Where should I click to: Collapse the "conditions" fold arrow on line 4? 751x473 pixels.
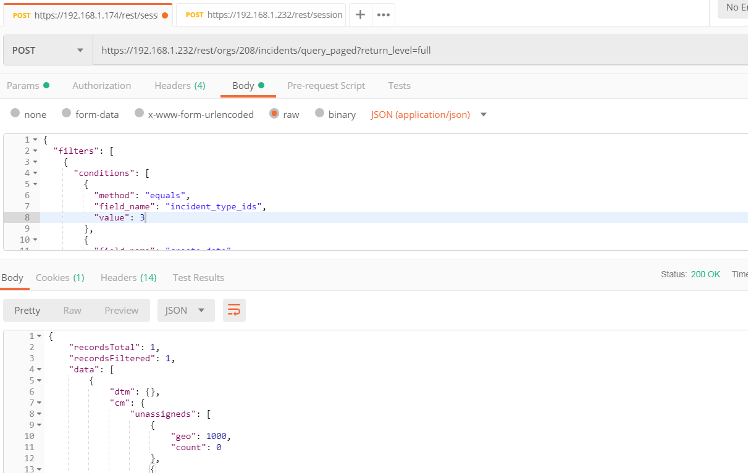click(x=35, y=173)
